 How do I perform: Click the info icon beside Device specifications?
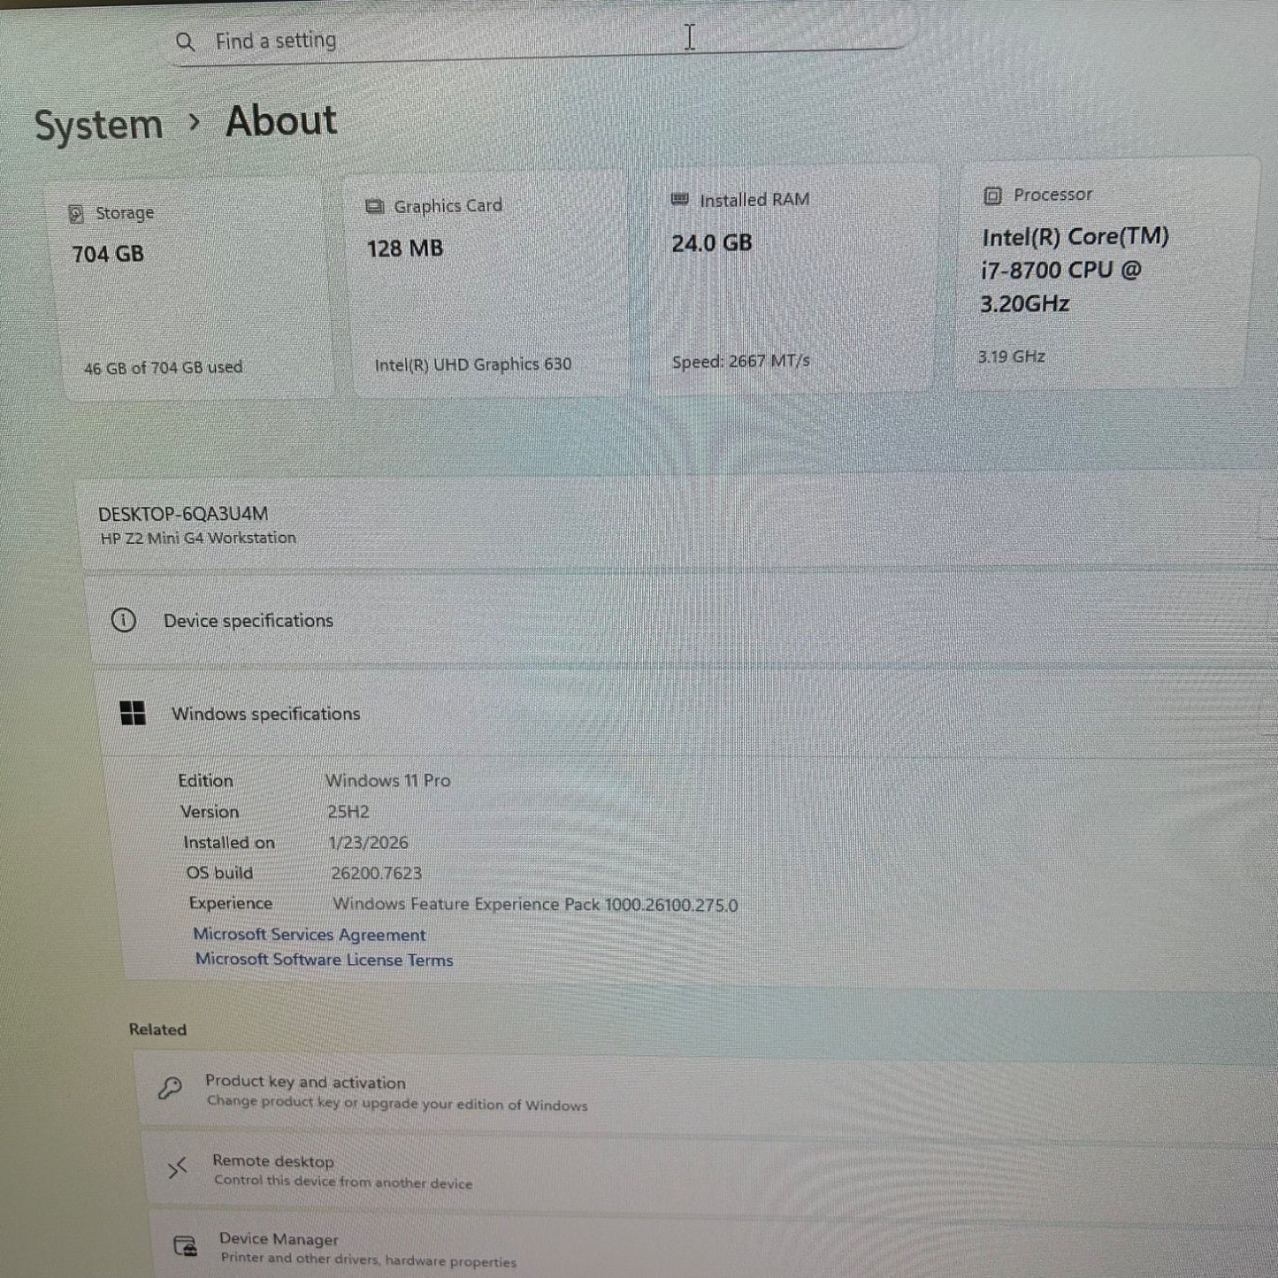coord(126,621)
